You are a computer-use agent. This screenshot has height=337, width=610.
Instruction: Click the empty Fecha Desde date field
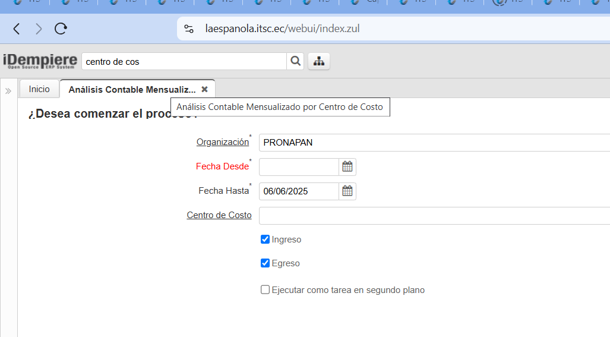[299, 167]
